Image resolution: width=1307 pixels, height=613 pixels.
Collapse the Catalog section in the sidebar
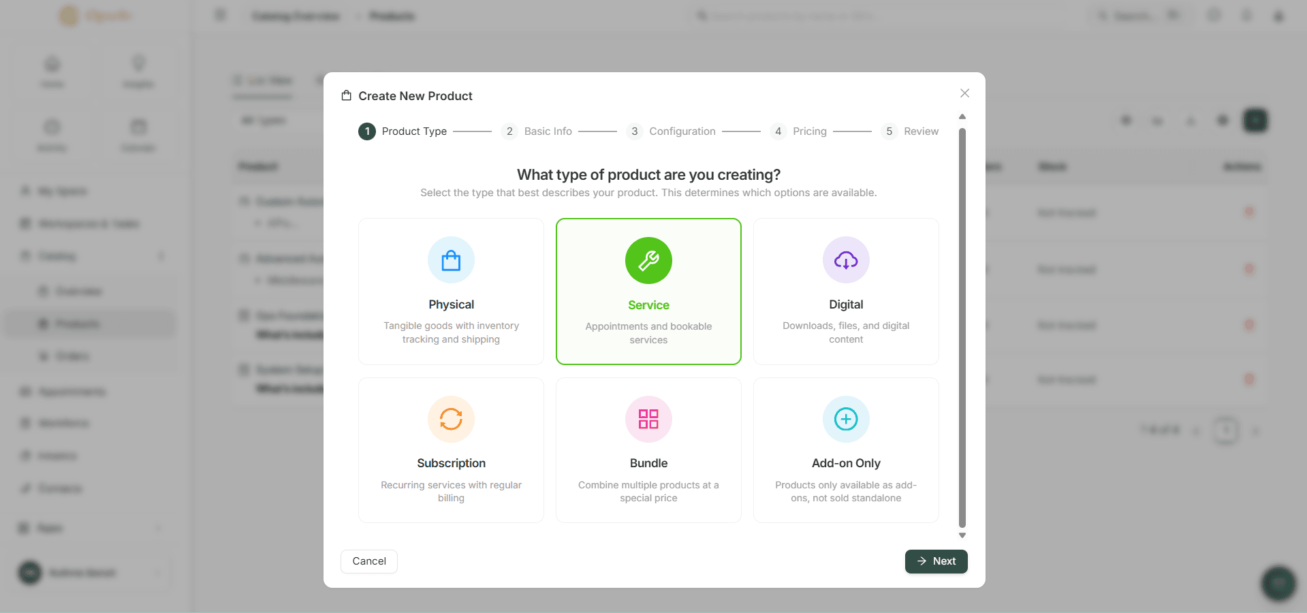click(161, 255)
